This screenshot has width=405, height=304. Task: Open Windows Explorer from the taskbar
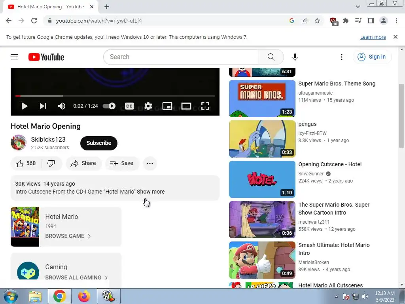point(35,296)
